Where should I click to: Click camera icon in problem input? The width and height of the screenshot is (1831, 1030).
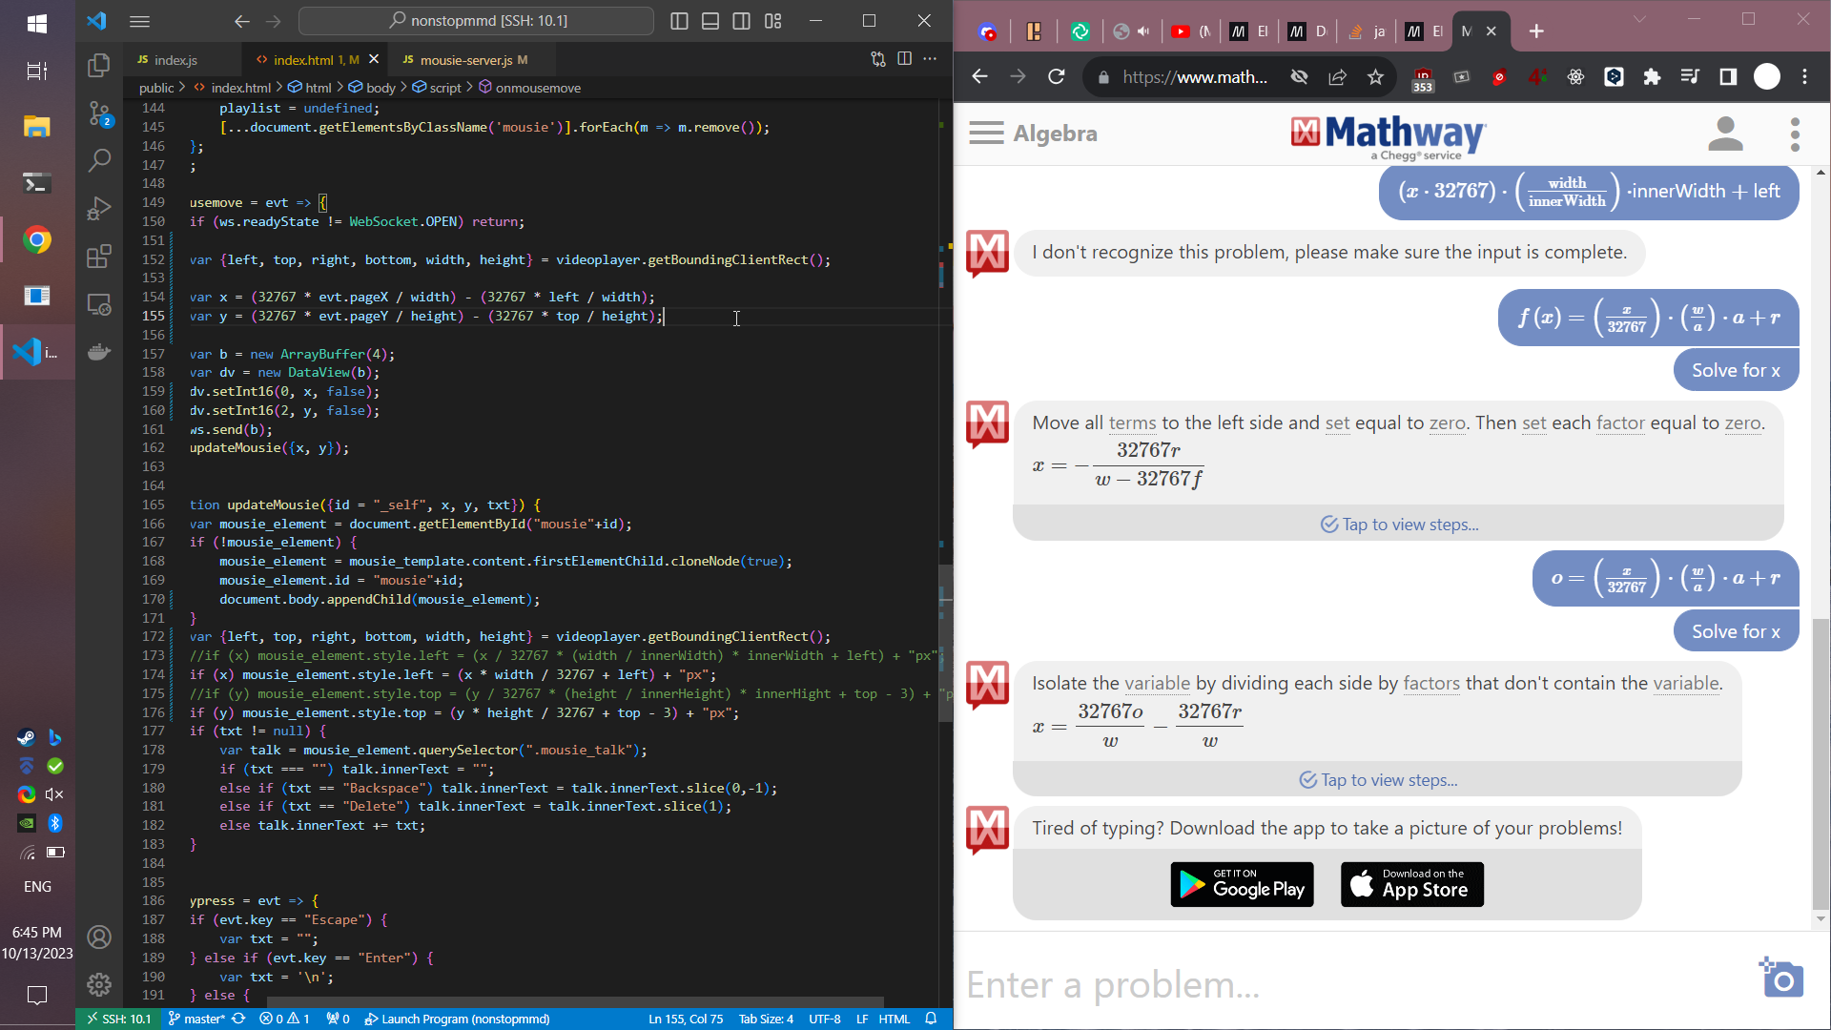click(x=1781, y=978)
